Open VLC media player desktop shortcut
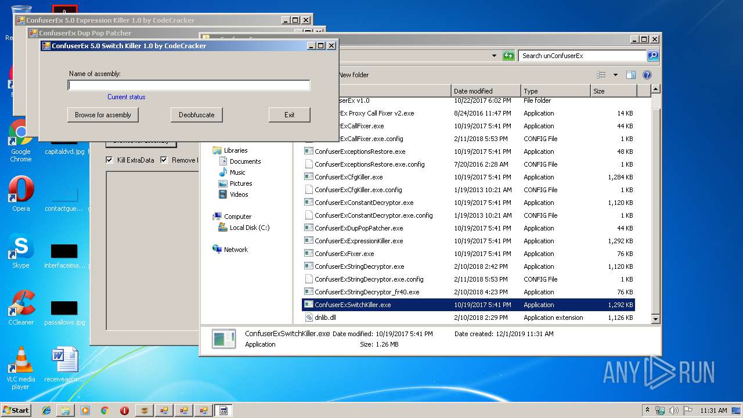Screen dimensions: 743x418 [21, 368]
